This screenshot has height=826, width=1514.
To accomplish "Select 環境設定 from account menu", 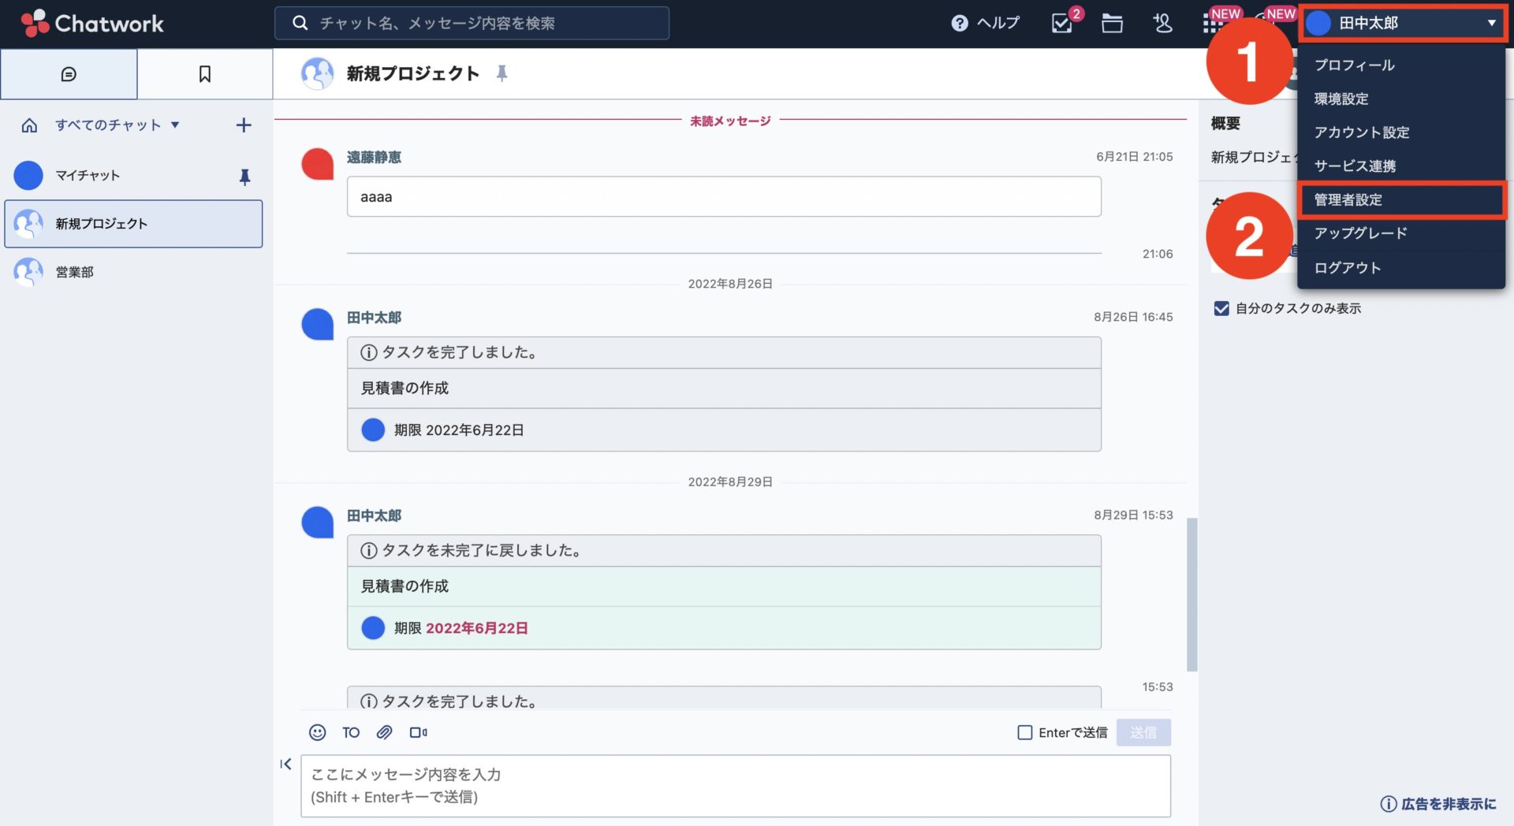I will pyautogui.click(x=1341, y=99).
